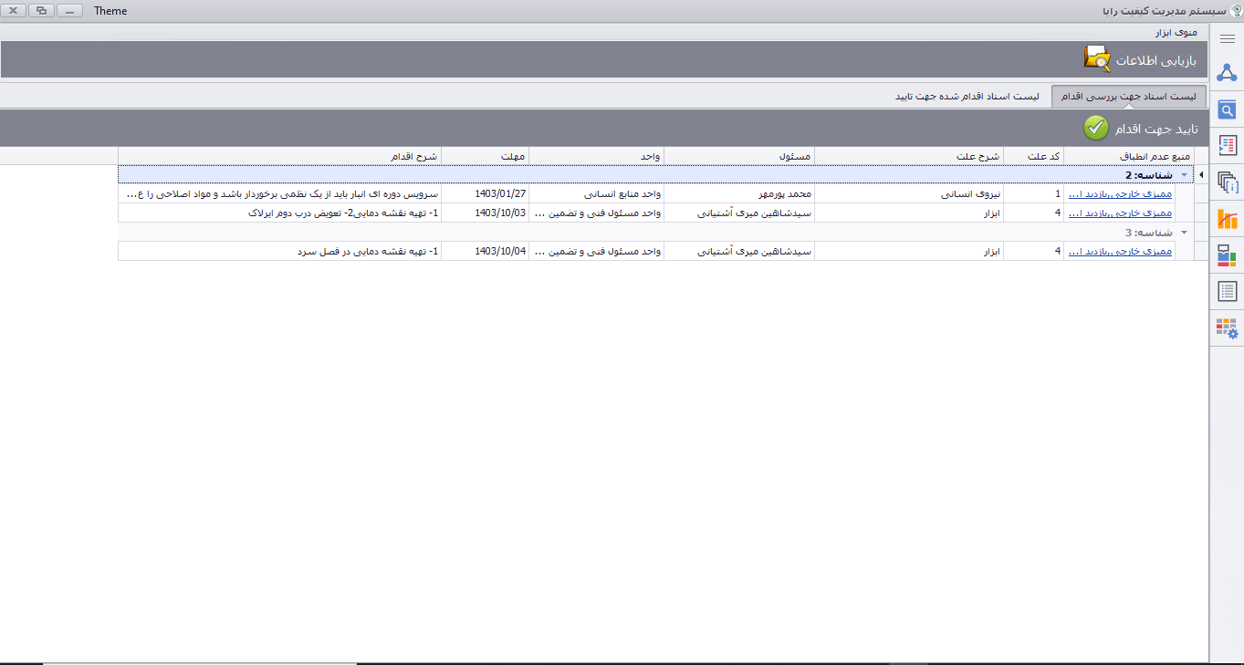Screen dimensions: 1244x665
Task: Collapse the شناسه: 3 group
Action: (1185, 233)
